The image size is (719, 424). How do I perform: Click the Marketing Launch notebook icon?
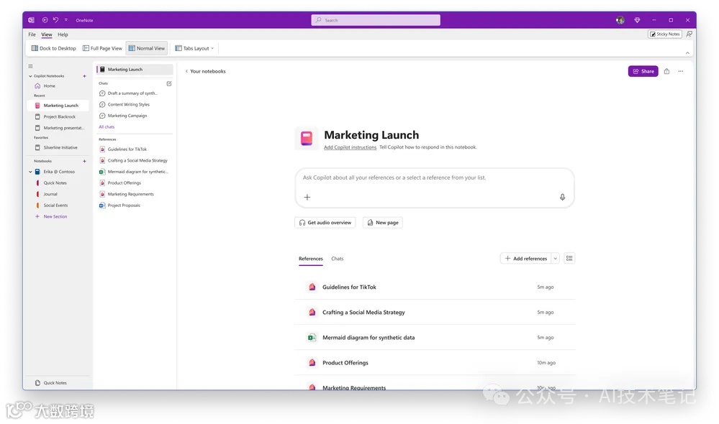307,138
